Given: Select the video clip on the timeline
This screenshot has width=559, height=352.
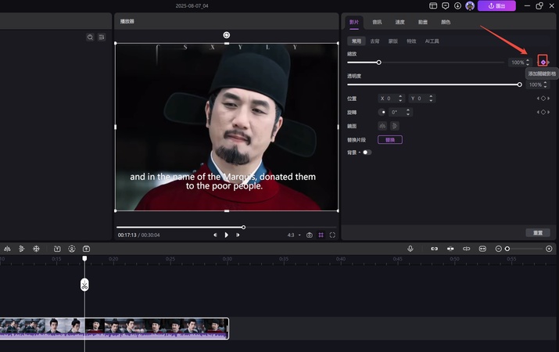Looking at the screenshot, I should pyautogui.click(x=114, y=329).
